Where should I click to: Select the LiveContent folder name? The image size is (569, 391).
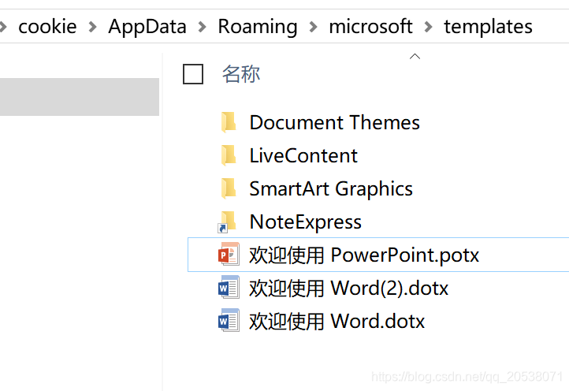(x=303, y=155)
